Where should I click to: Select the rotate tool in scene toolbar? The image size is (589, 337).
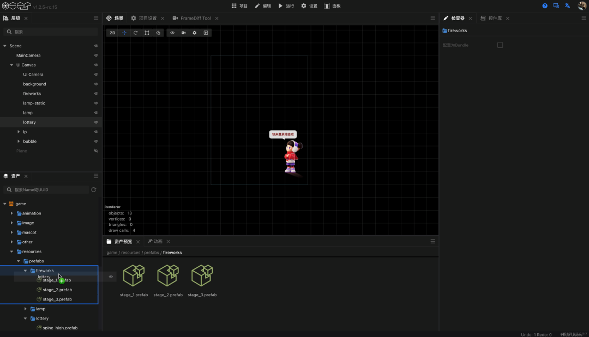pos(136,33)
